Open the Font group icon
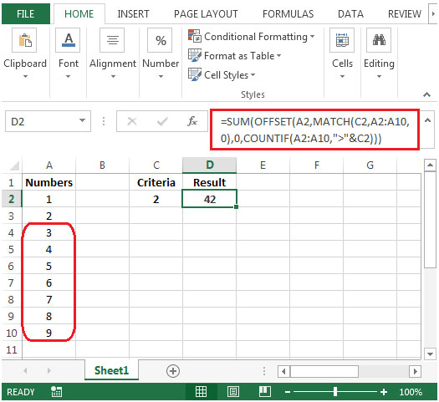Screen dimensions: 439x402 pos(68,40)
